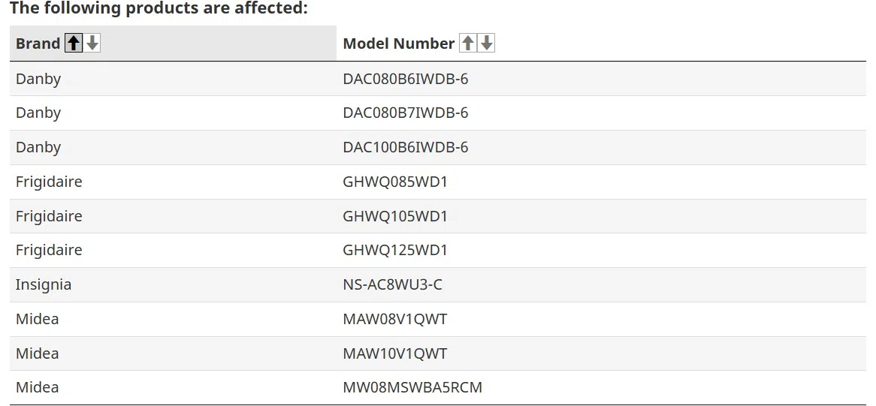Select model DAC080B7IWDB-6 cell
The height and width of the screenshot is (406, 876).
[406, 113]
